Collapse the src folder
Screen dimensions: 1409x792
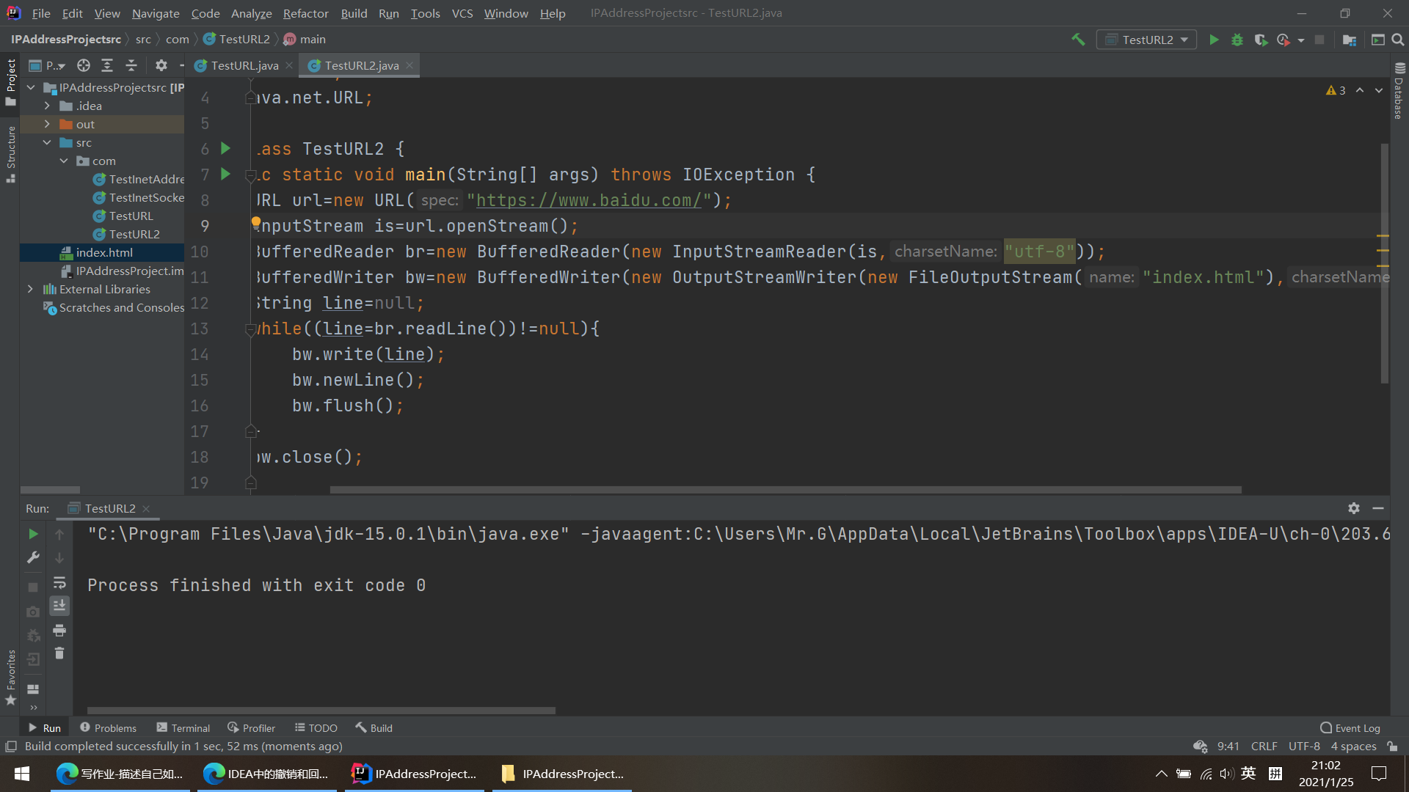point(47,142)
